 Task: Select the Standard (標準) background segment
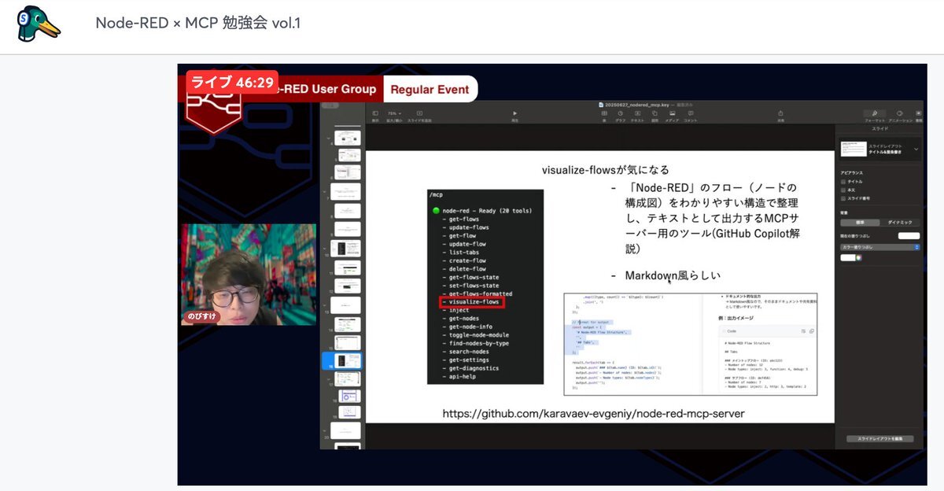click(859, 223)
